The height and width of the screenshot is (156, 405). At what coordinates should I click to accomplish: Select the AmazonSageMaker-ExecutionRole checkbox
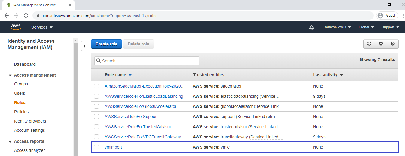96,86
